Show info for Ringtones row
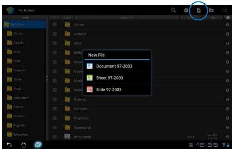The width and height of the screenshot is (232, 150). point(228,118)
